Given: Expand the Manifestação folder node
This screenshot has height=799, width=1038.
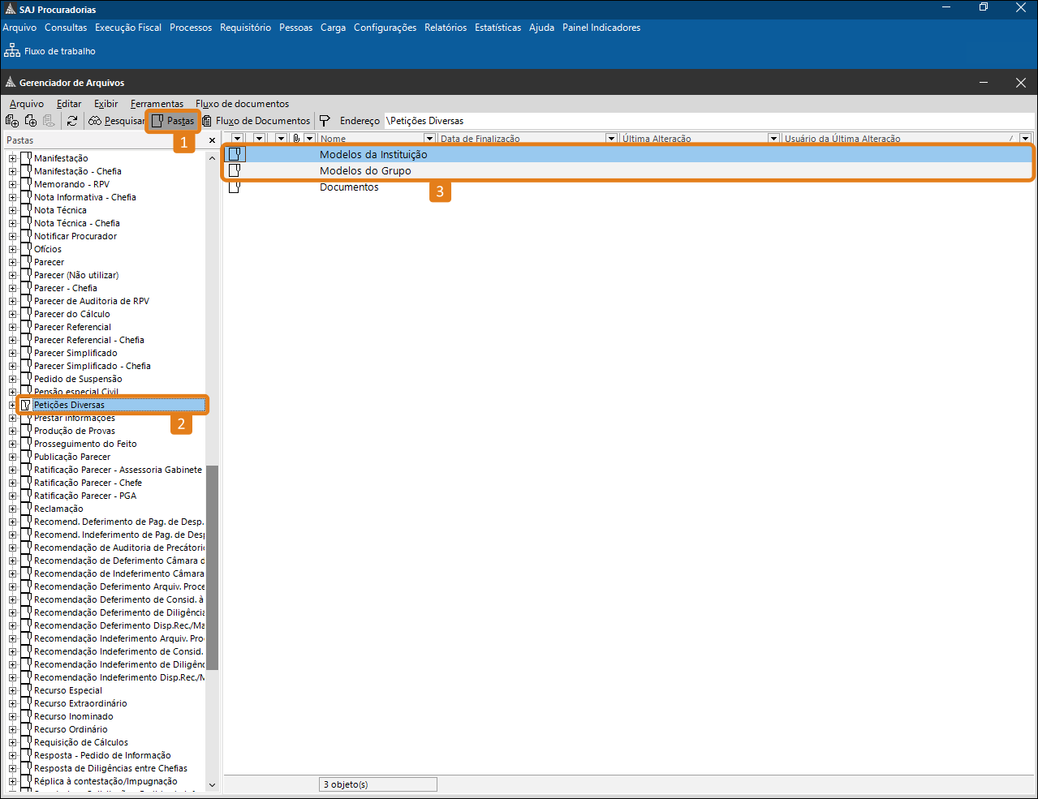Looking at the screenshot, I should pyautogui.click(x=12, y=158).
